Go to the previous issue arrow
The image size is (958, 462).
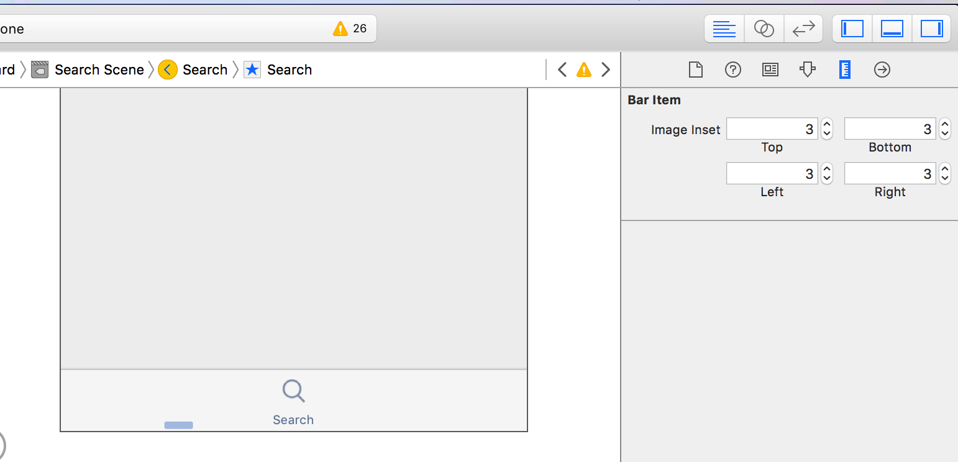click(x=562, y=70)
